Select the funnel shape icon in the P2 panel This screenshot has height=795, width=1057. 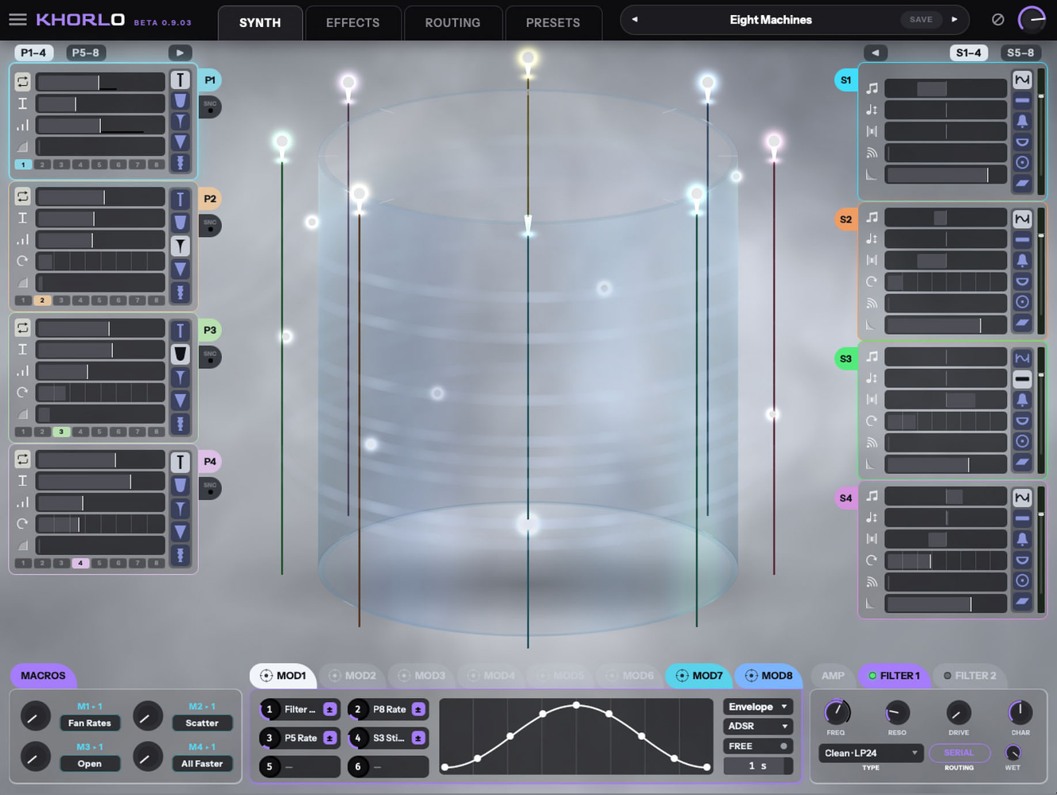(181, 246)
